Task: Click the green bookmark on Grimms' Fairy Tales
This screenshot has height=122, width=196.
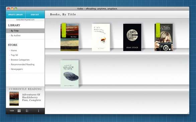Action: [x=158, y=30]
